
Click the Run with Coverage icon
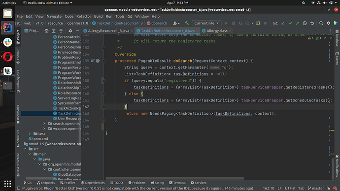(x=240, y=23)
